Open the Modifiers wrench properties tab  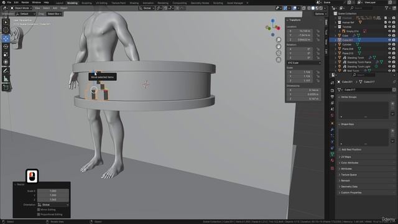pyautogui.click(x=332, y=129)
